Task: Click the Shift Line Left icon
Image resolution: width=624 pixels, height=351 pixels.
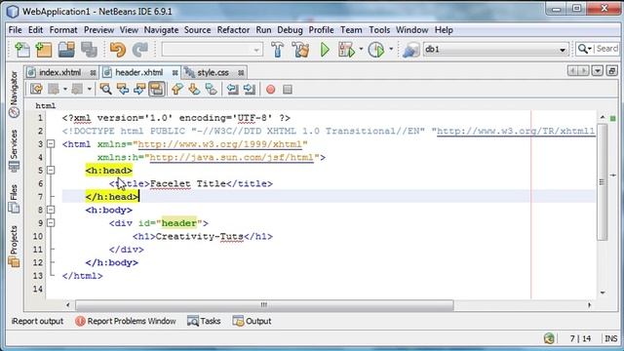Action: coord(232,89)
